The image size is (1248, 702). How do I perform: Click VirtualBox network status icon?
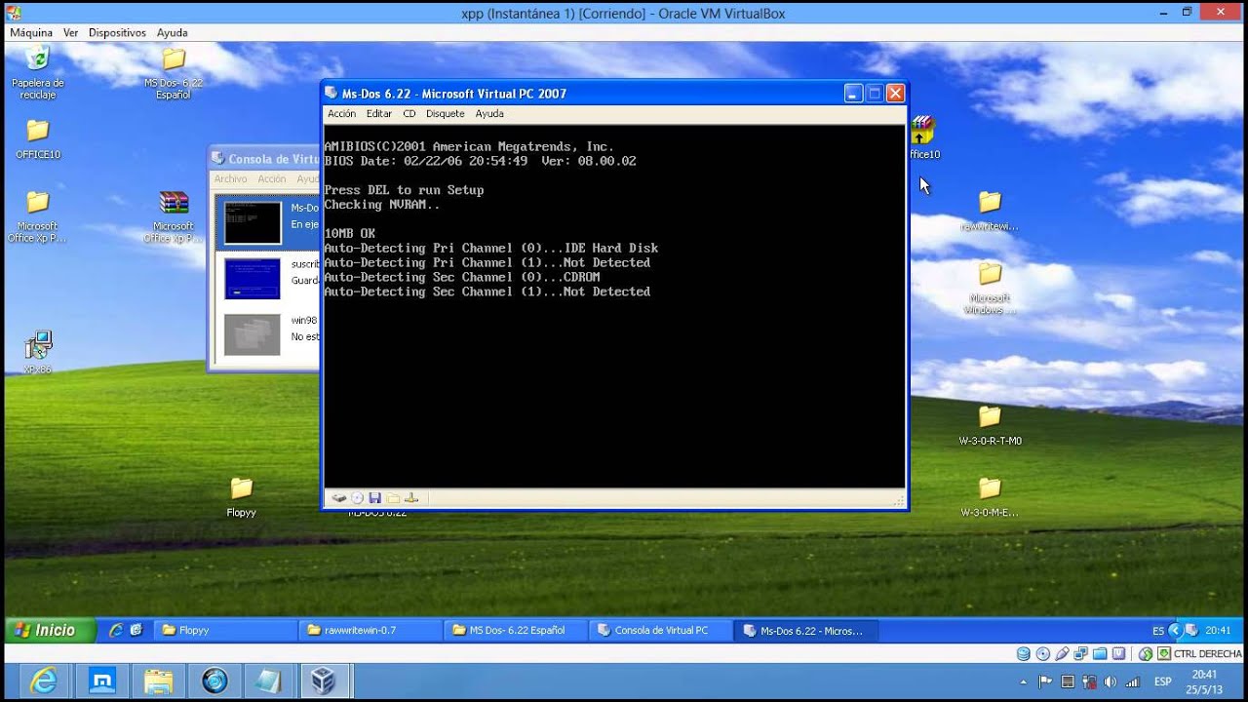(x=1081, y=653)
